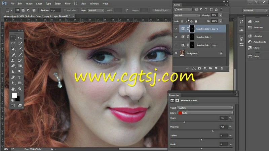This screenshot has width=269, height=151.
Task: Select the Hand tool
Action: (x=13, y=89)
